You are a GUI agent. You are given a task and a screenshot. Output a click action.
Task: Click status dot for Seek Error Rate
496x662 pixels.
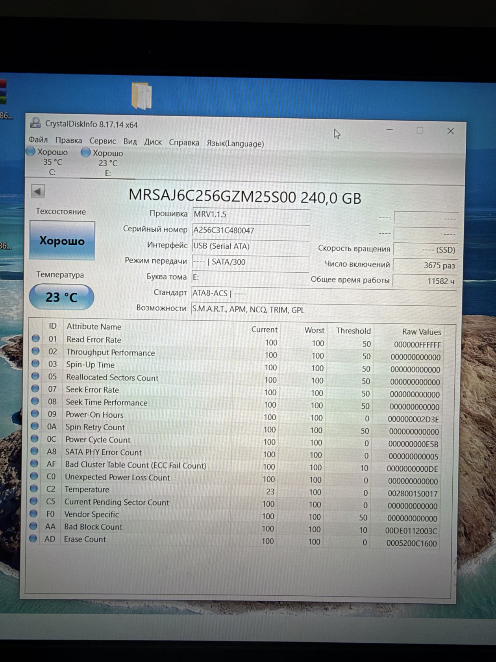click(35, 389)
